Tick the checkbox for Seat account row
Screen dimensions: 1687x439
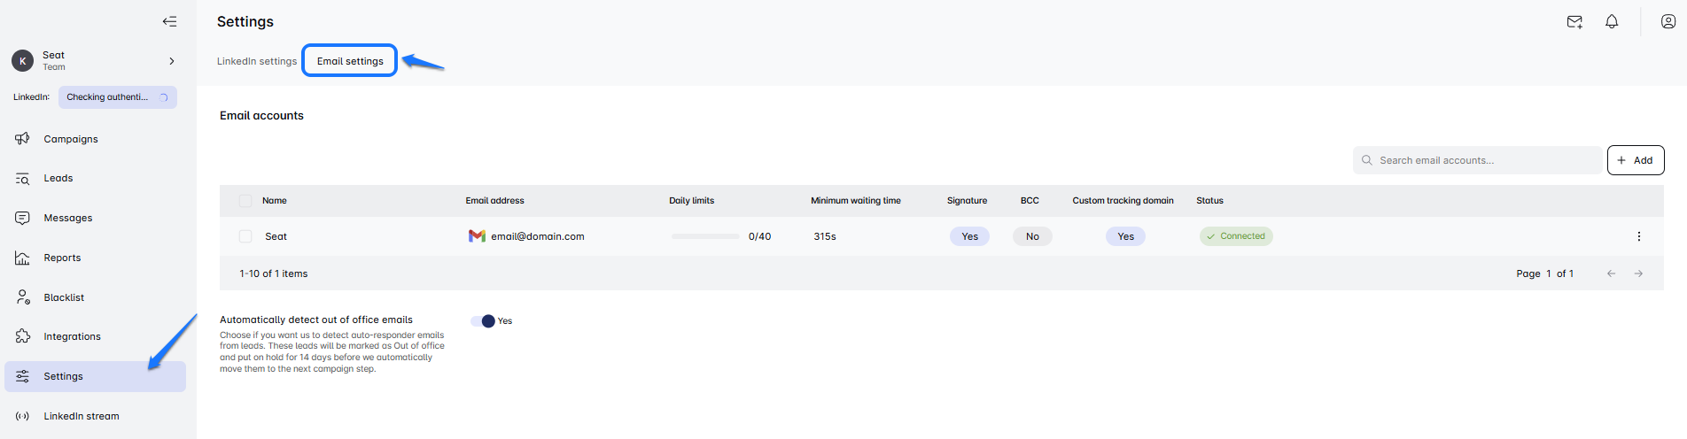point(245,236)
